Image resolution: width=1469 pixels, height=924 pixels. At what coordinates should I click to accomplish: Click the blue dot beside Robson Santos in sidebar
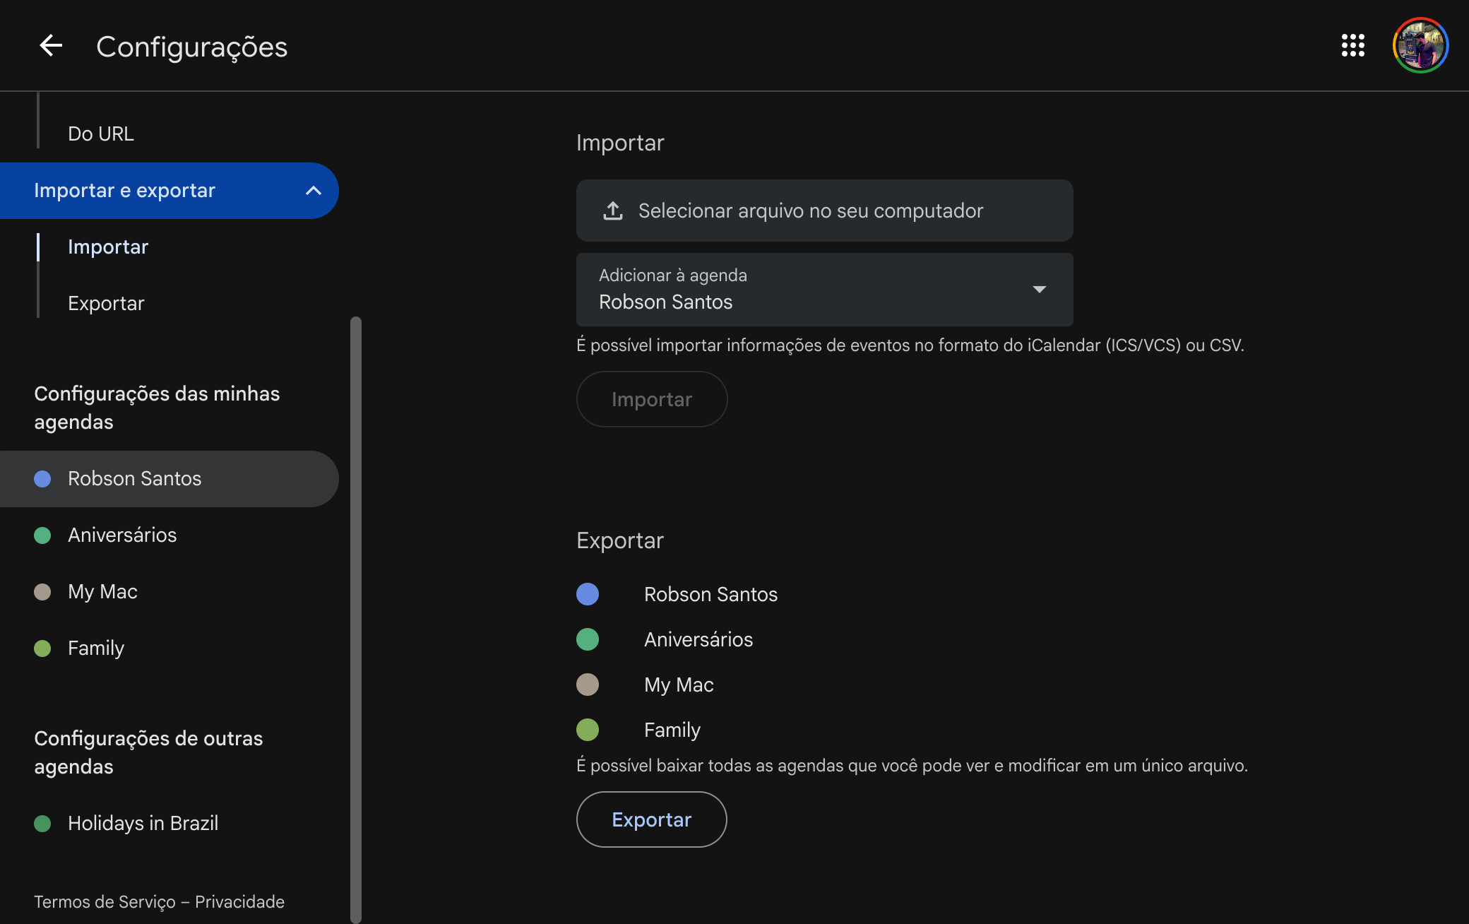click(x=42, y=479)
